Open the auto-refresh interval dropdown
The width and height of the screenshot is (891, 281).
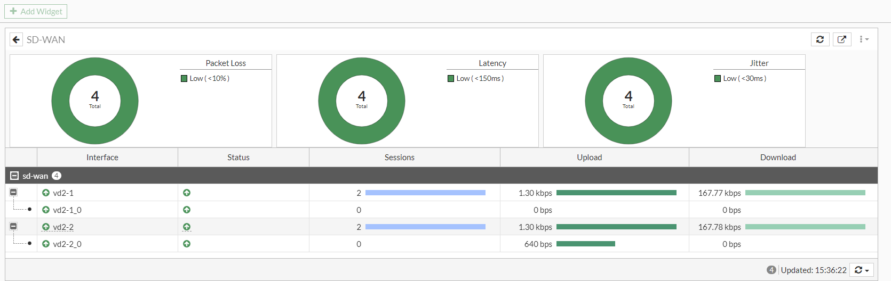pyautogui.click(x=862, y=270)
